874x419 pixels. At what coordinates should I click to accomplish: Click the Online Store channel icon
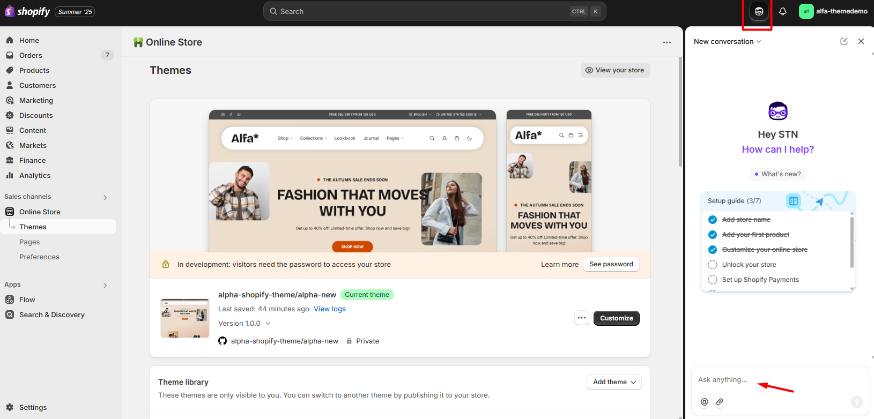click(x=10, y=212)
